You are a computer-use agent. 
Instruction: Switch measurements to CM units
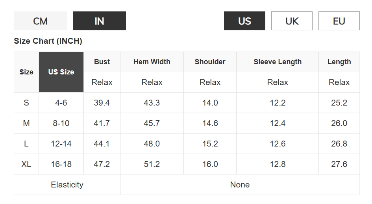pos(40,21)
